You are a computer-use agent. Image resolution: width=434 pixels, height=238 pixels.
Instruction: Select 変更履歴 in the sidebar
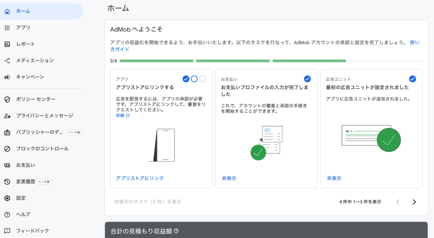(x=25, y=182)
